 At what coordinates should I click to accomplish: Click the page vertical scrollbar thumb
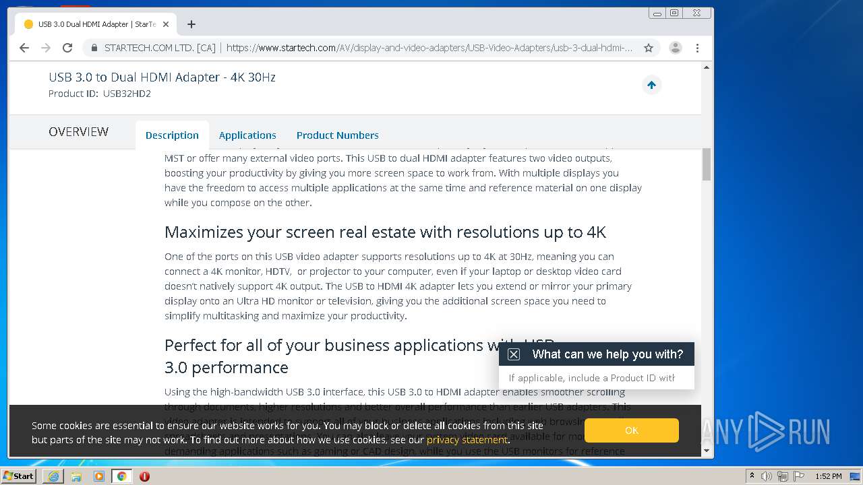pos(707,164)
